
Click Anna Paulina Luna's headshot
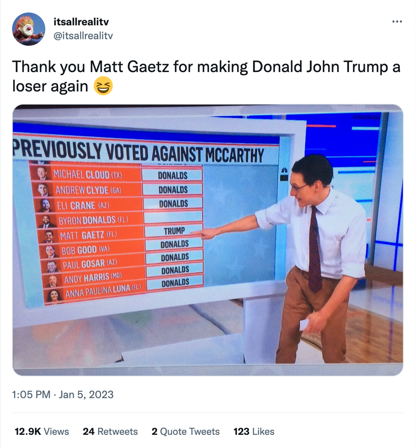click(53, 296)
